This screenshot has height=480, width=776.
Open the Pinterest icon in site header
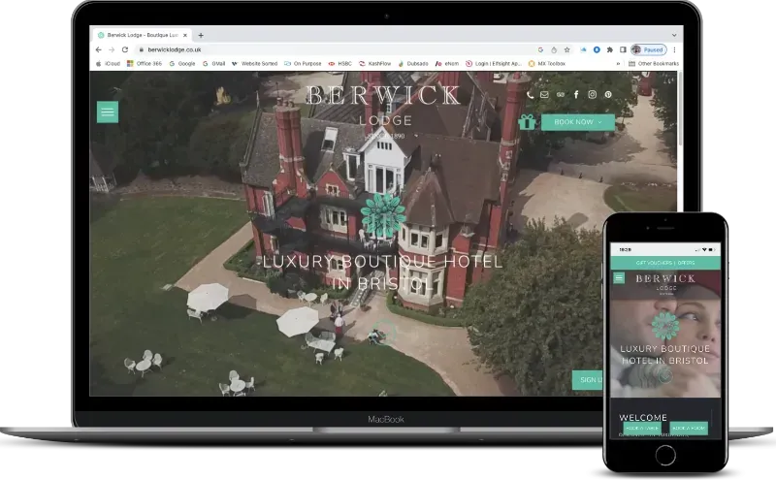click(x=608, y=94)
